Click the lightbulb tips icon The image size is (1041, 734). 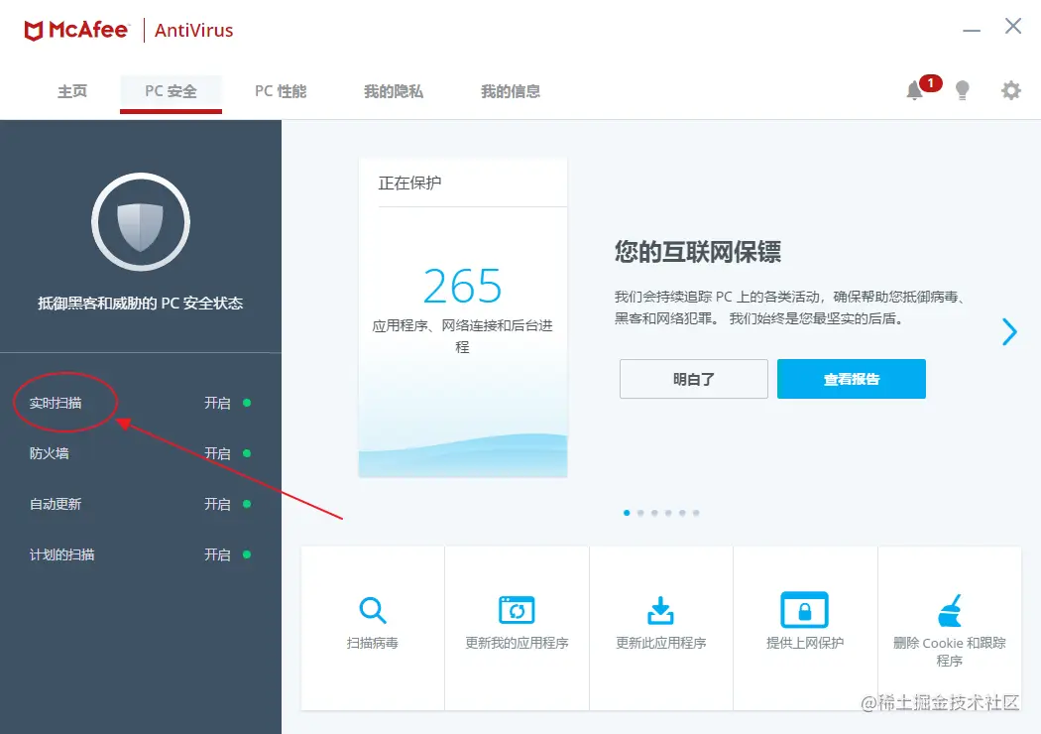click(962, 90)
